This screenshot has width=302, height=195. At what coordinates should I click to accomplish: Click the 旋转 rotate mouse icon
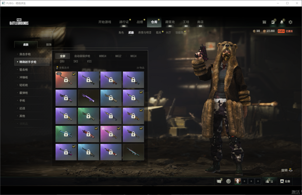[291, 170]
